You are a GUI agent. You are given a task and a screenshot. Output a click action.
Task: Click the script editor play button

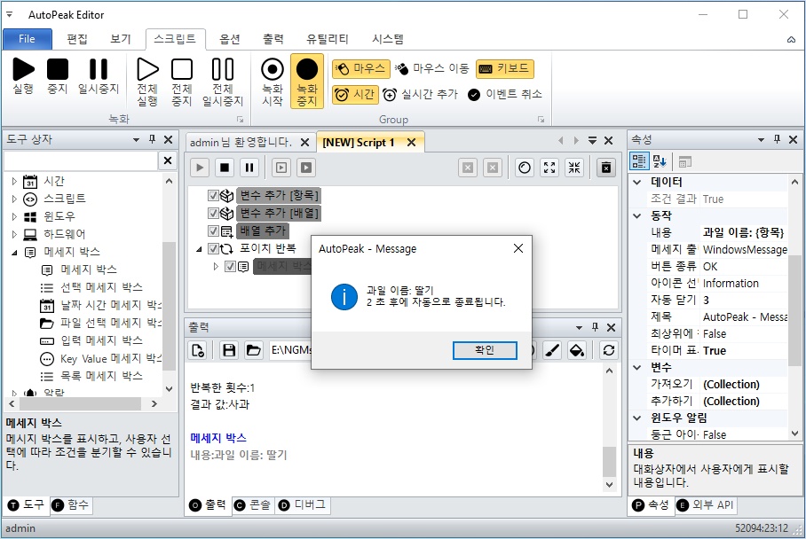tap(200, 168)
